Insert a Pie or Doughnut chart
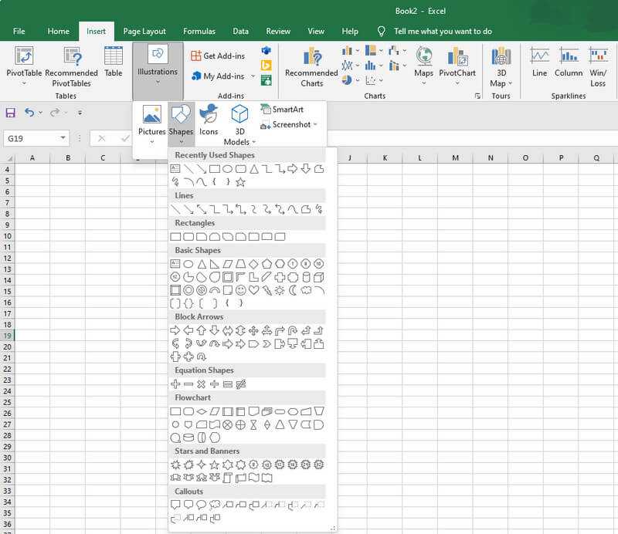The height and width of the screenshot is (534, 618). click(351, 80)
